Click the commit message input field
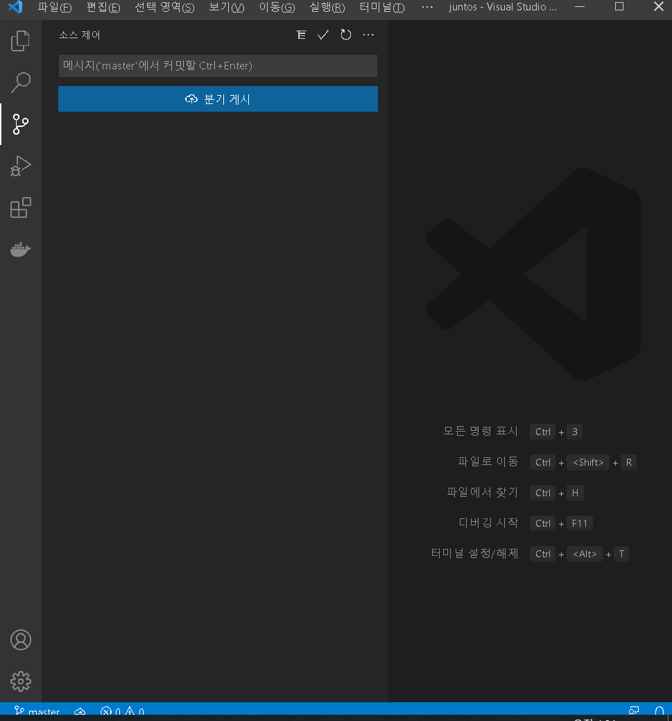The height and width of the screenshot is (721, 672). click(x=218, y=66)
